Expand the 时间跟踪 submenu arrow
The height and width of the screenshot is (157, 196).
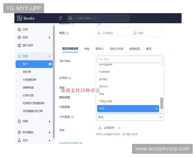pos(50,132)
